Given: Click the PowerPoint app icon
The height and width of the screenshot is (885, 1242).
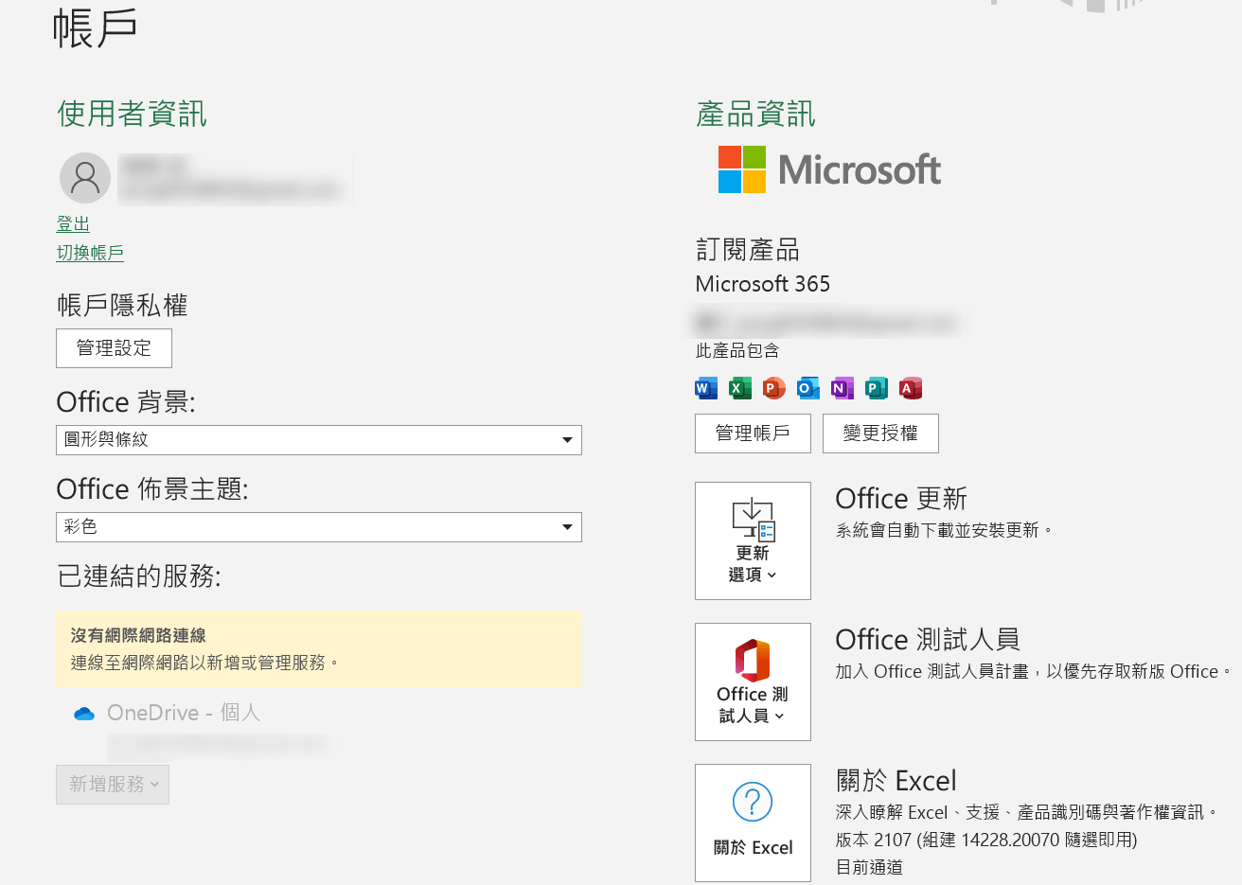Looking at the screenshot, I should [774, 388].
